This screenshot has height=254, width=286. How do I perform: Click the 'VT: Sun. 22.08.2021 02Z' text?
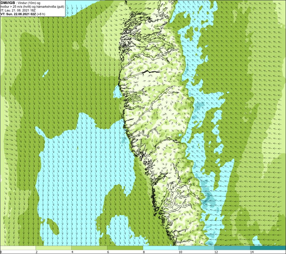click(18, 14)
